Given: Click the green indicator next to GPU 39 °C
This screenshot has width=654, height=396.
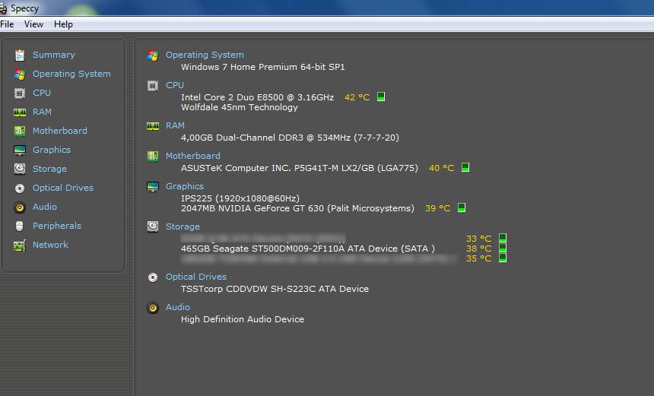Looking at the screenshot, I should (x=462, y=208).
